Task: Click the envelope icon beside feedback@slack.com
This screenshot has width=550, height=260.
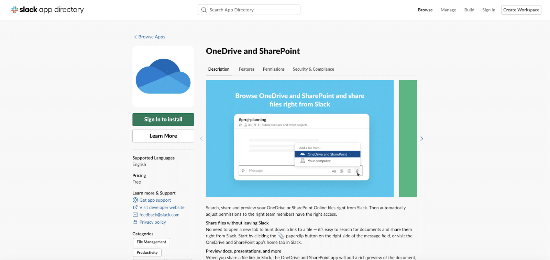Action: [x=135, y=215]
